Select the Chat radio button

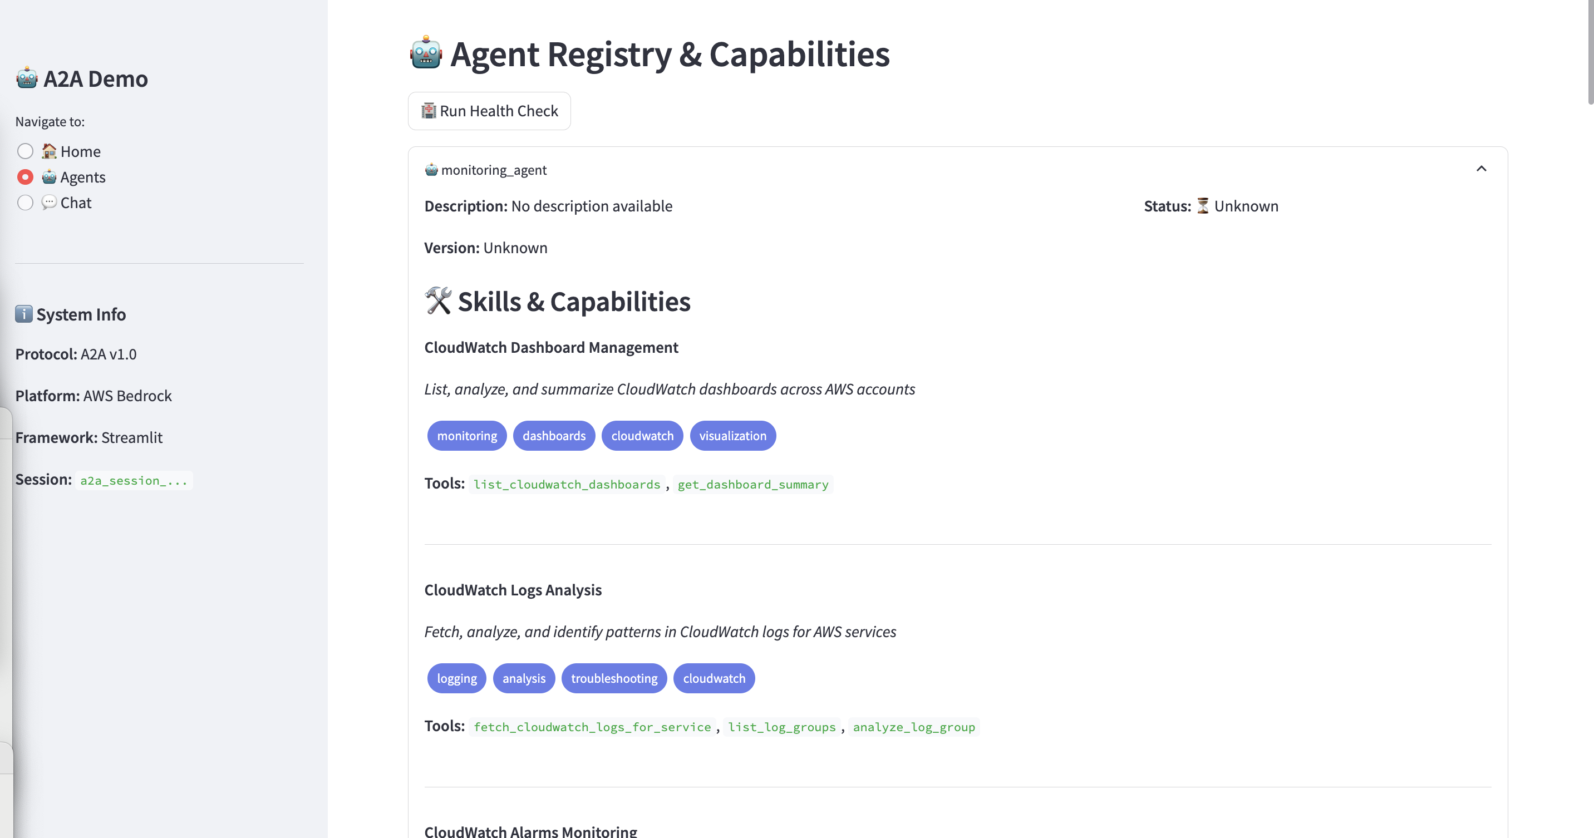[x=26, y=202]
